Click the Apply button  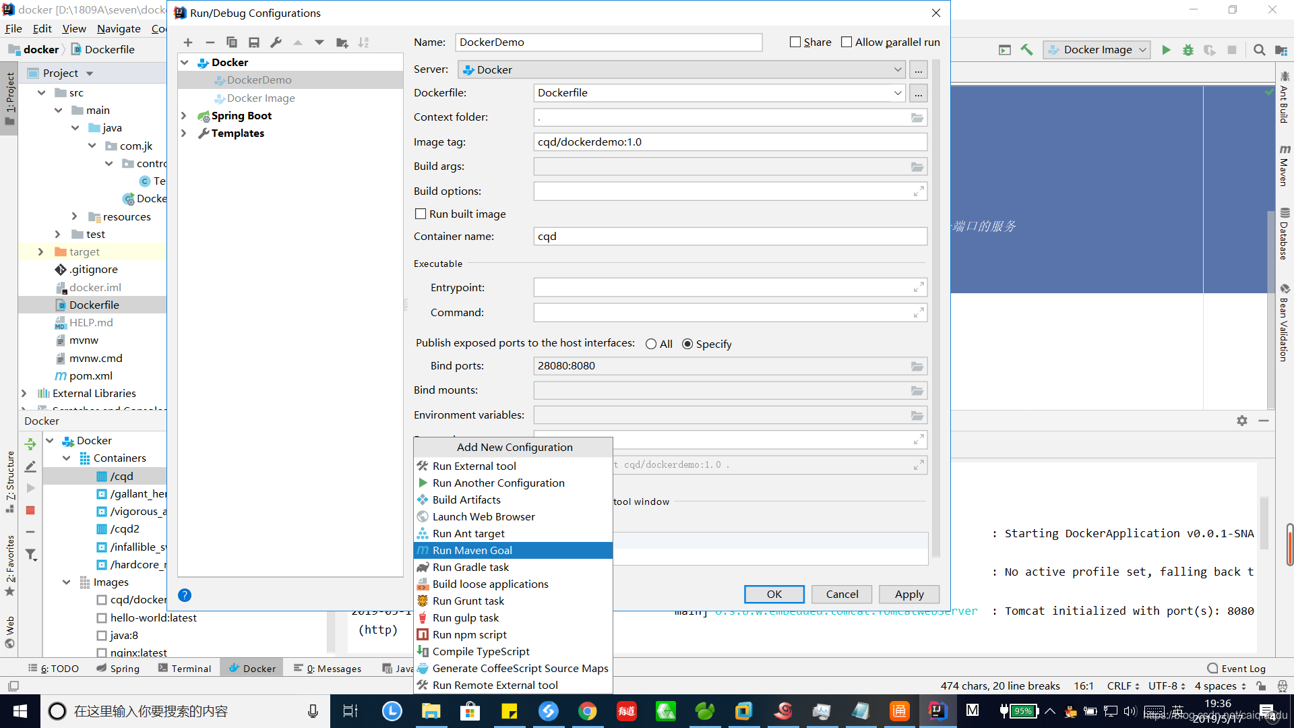coord(908,594)
